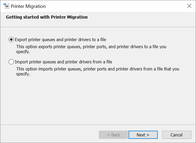
Task: Click the Import from a file option label
Action: [63, 62]
